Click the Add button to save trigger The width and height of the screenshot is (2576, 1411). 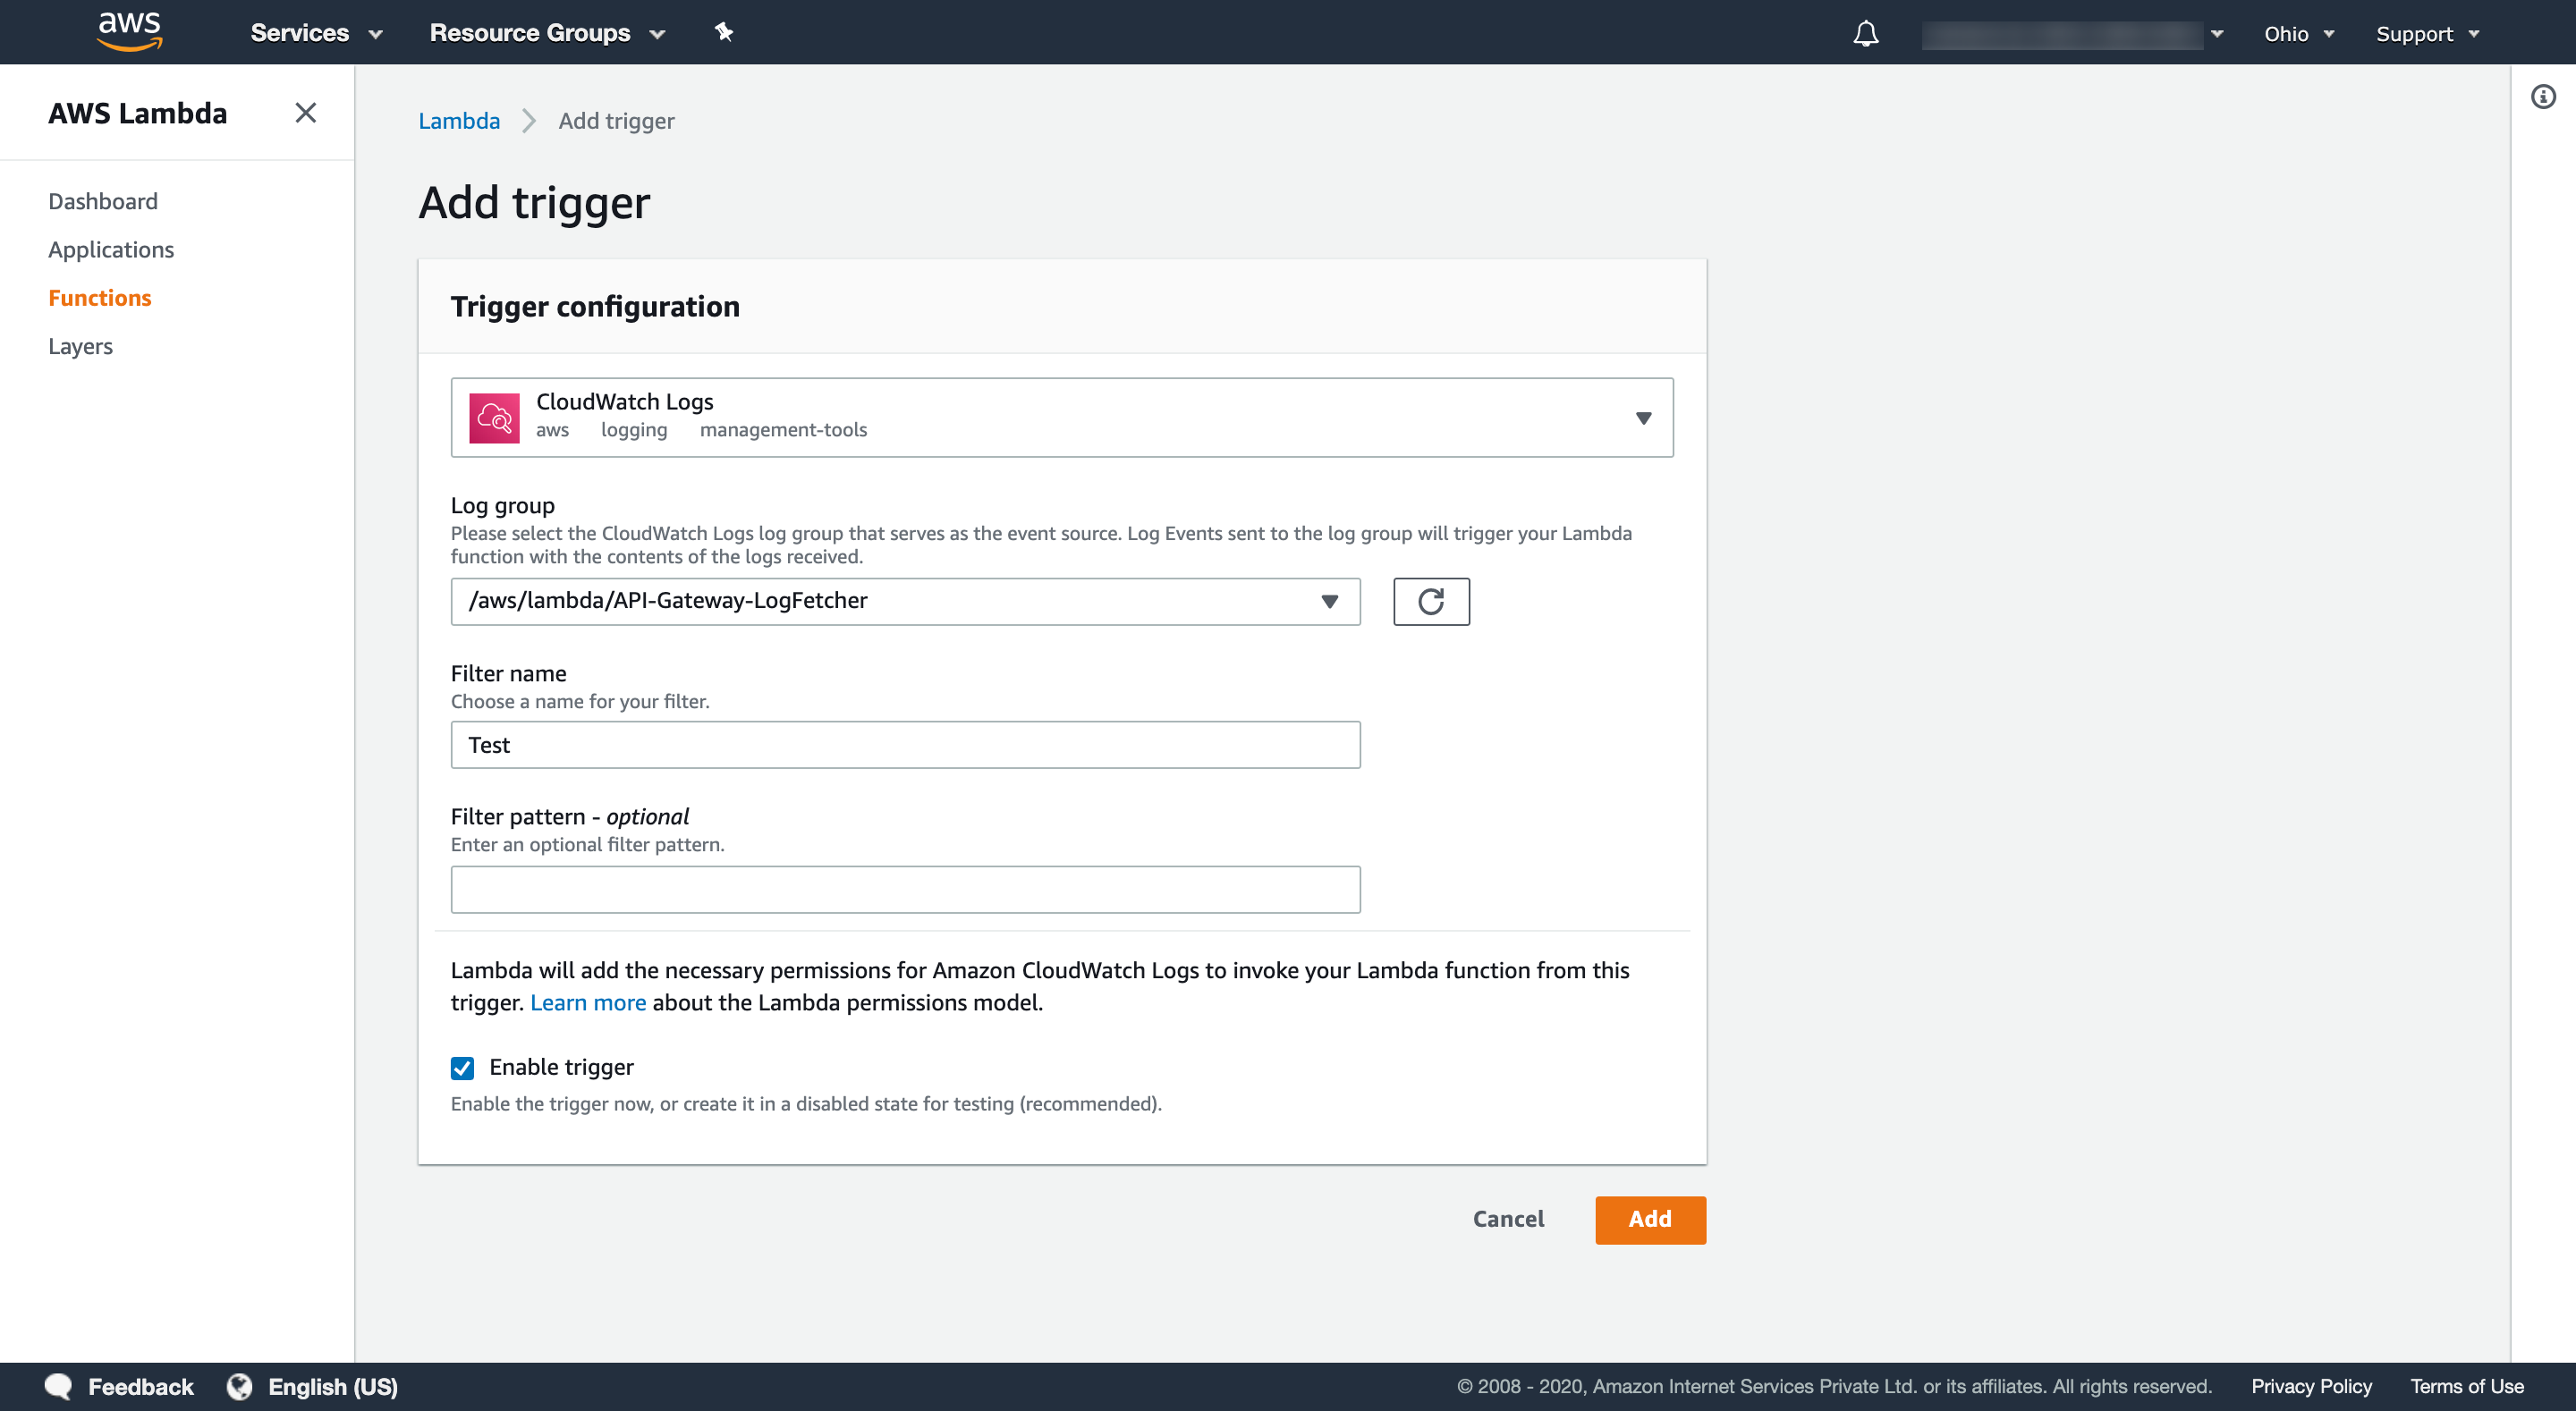[1649, 1218]
